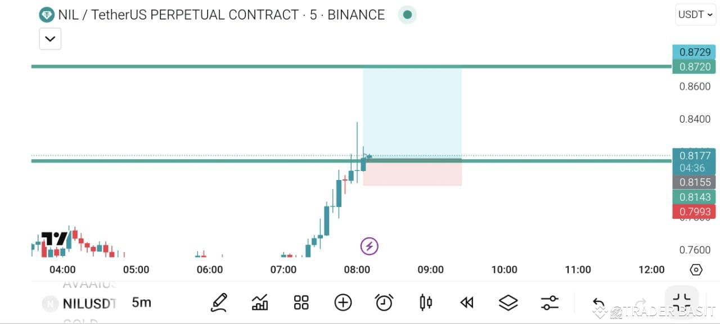
Task: Tap the add symbol plus icon
Action: tap(343, 303)
